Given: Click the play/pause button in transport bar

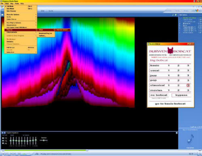Looking at the screenshot, I should (x=3, y=154).
